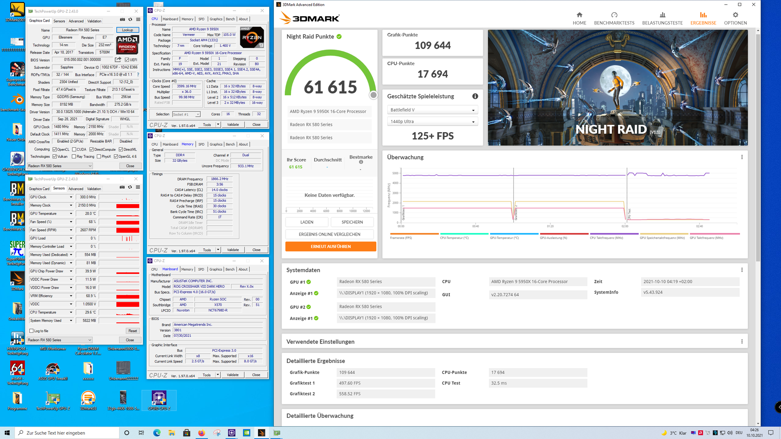The image size is (781, 439).
Task: Toggle PhysX checkbox
Action: [99, 156]
